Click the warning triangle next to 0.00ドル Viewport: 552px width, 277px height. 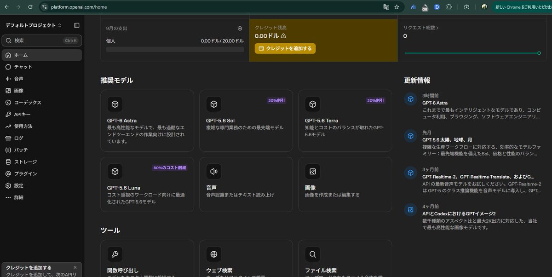pos(283,36)
